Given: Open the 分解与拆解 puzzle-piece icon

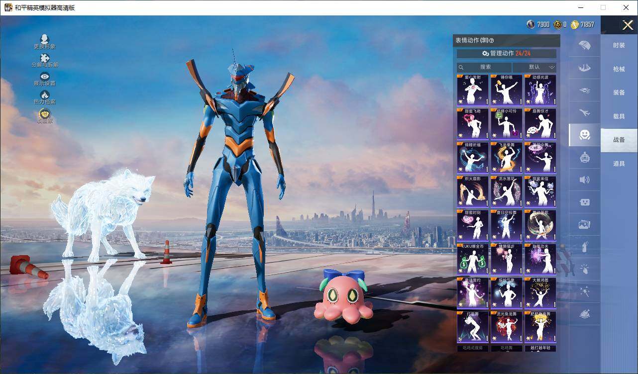Looking at the screenshot, I should pos(45,58).
